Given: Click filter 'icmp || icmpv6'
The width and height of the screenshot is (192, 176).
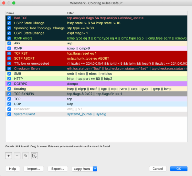Looking at the screenshot, I should pos(78,48).
